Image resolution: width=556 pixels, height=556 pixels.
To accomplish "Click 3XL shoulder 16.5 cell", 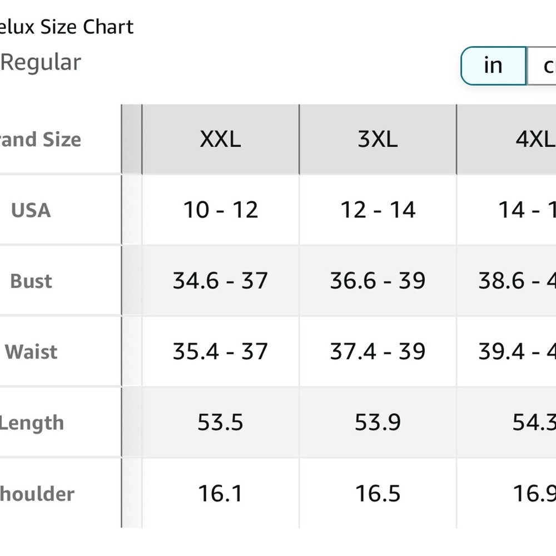I will [x=378, y=493].
